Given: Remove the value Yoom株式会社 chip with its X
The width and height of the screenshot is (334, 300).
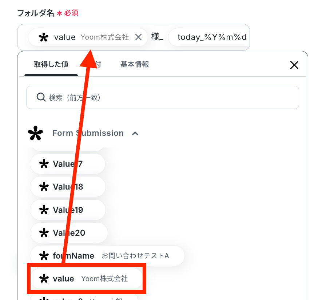Looking at the screenshot, I should 139,37.
